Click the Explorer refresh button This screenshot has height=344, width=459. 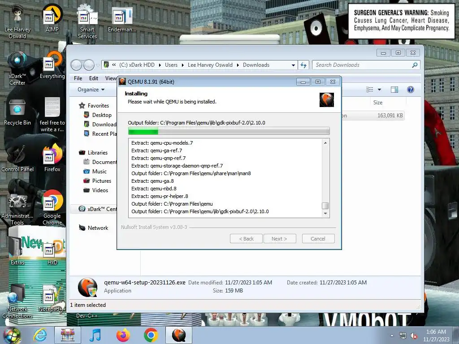303,65
